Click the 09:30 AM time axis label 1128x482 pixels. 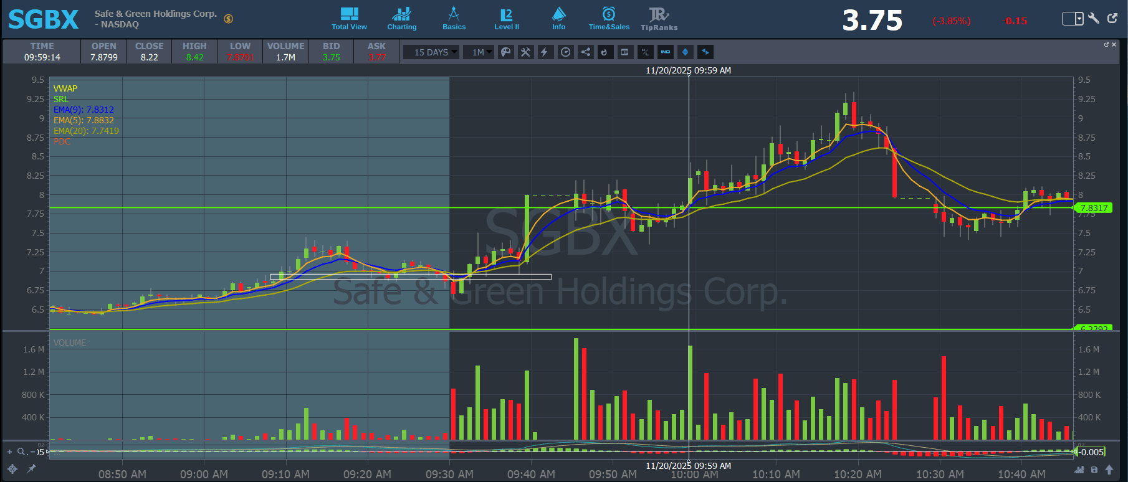pyautogui.click(x=449, y=475)
